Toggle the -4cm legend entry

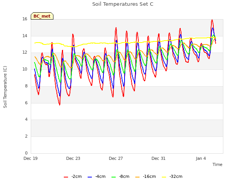tap(96, 176)
